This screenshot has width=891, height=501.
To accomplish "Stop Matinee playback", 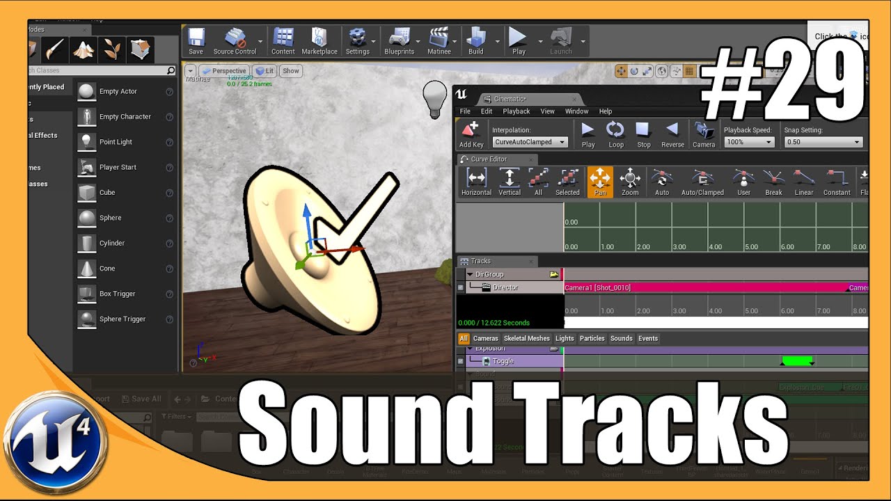I will coord(643,135).
